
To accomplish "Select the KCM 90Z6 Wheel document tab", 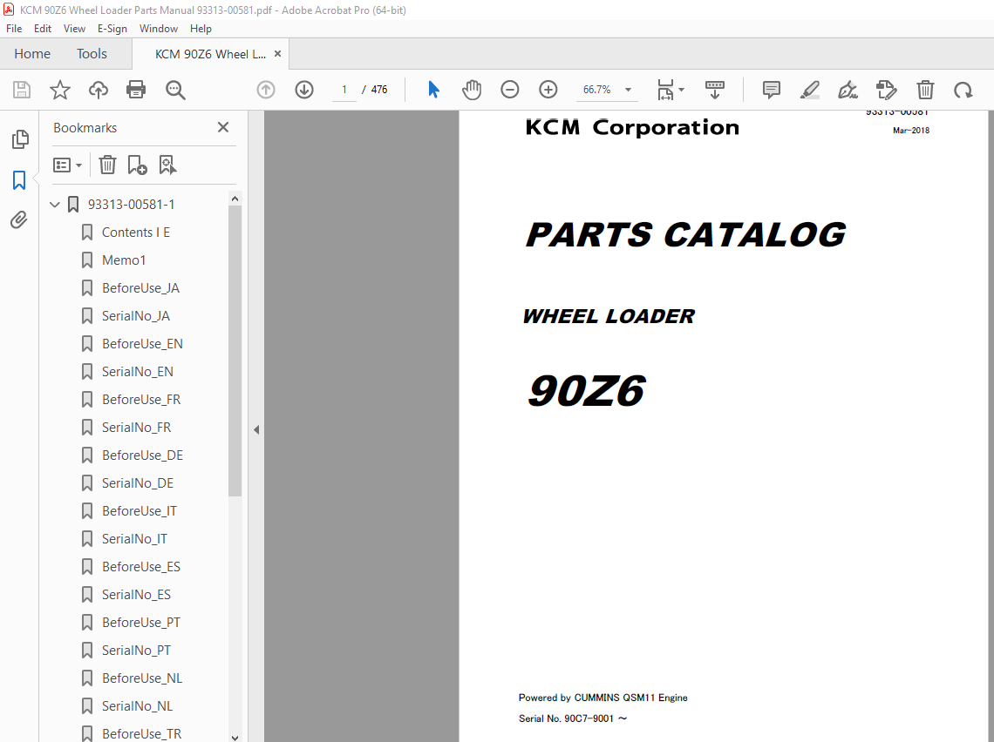I will [x=210, y=55].
